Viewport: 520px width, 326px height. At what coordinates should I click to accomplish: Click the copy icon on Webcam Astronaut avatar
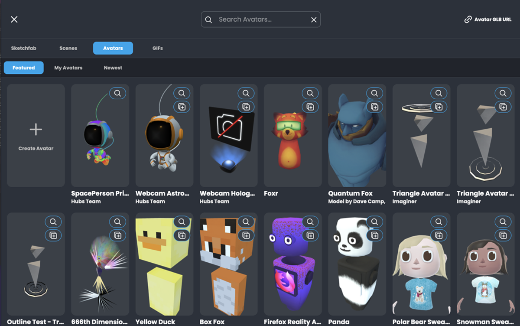tap(182, 107)
